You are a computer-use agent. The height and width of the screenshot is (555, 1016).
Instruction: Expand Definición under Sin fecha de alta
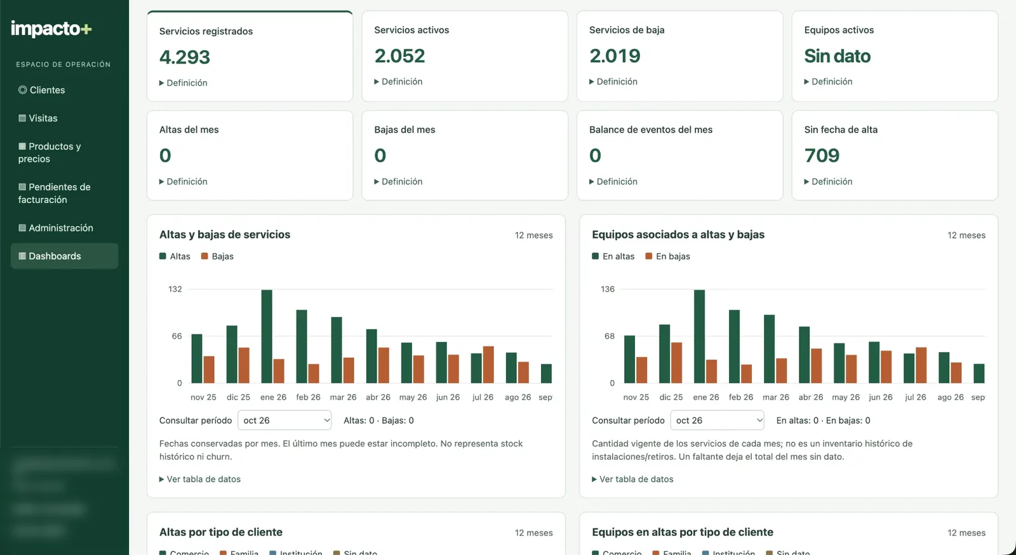tap(828, 181)
